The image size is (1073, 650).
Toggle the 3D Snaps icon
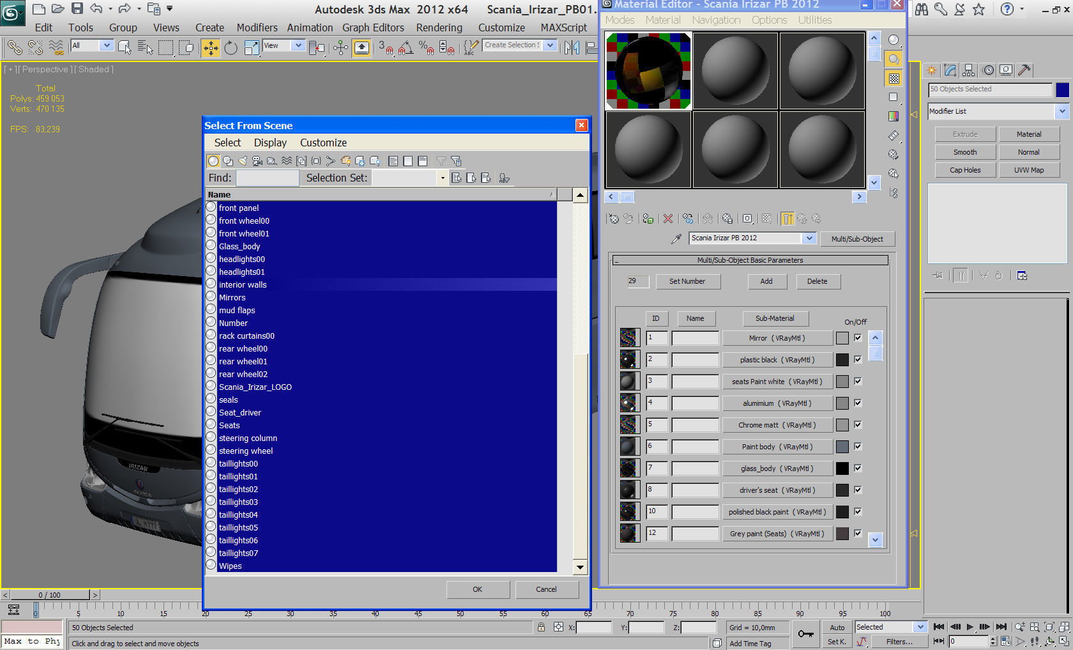[386, 47]
